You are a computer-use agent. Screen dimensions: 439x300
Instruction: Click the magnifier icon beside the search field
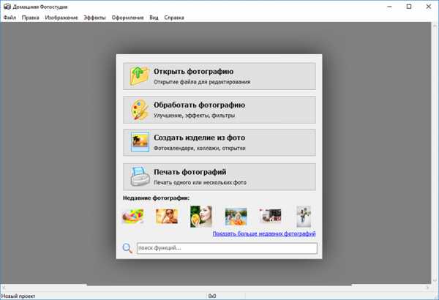point(127,248)
